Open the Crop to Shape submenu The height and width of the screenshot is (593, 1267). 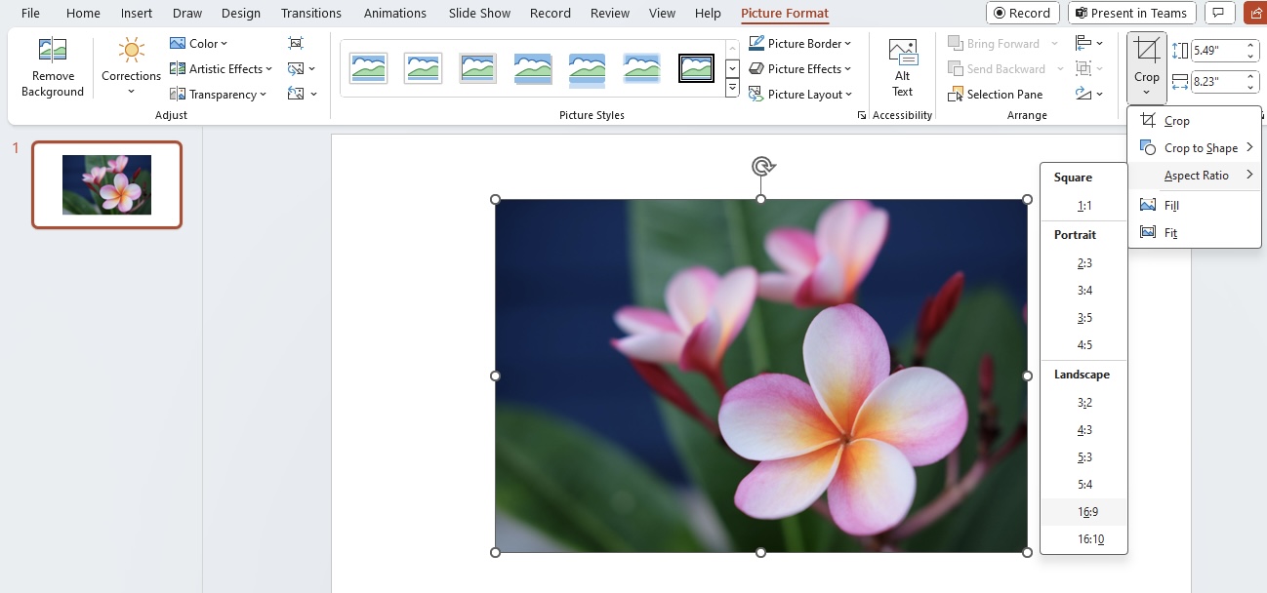pos(1195,148)
